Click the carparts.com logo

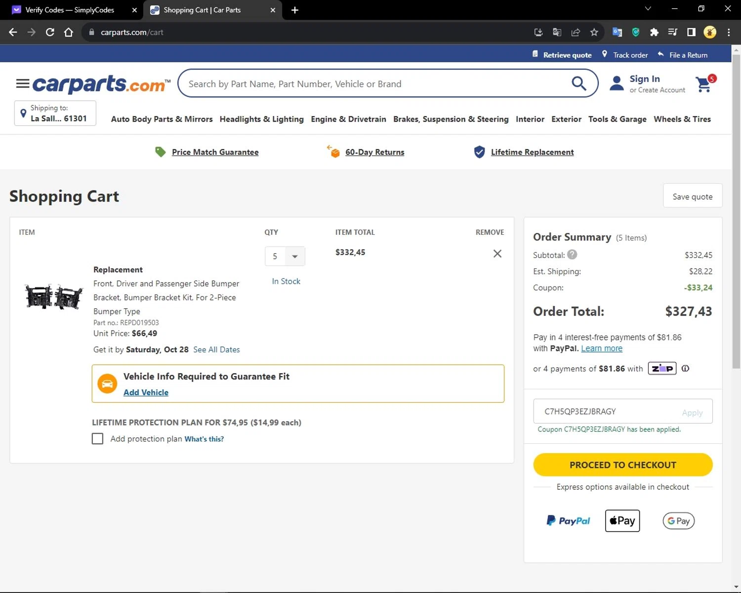[101, 84]
